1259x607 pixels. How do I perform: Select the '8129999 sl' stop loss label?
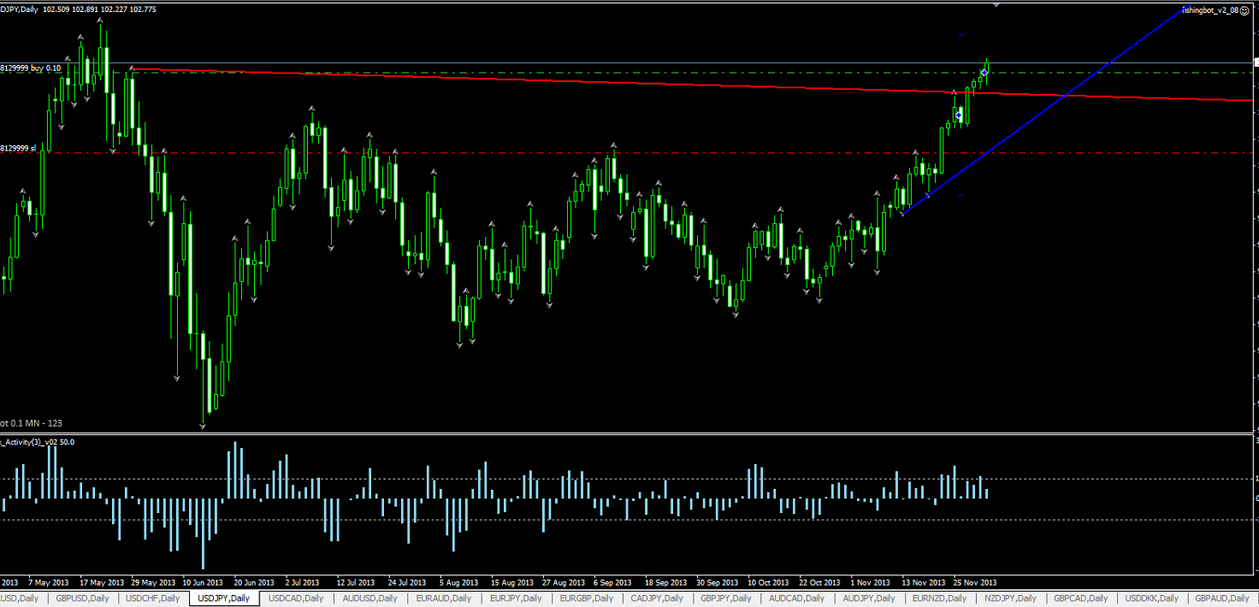18,148
